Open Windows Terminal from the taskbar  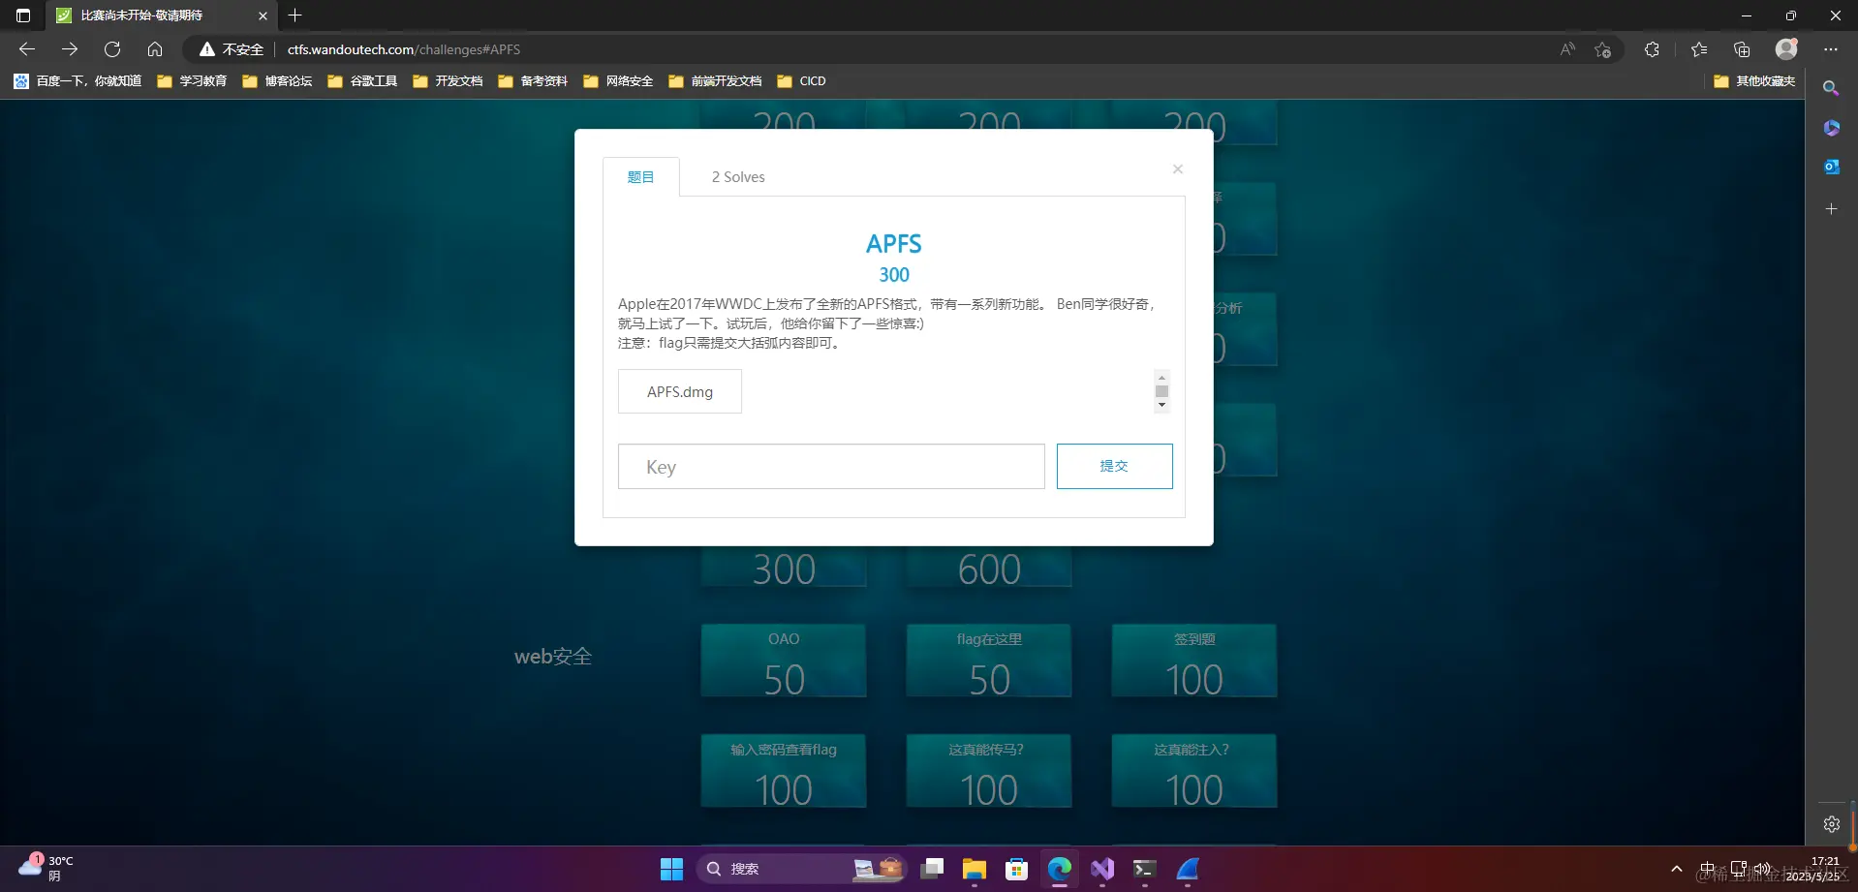pyautogui.click(x=1144, y=869)
